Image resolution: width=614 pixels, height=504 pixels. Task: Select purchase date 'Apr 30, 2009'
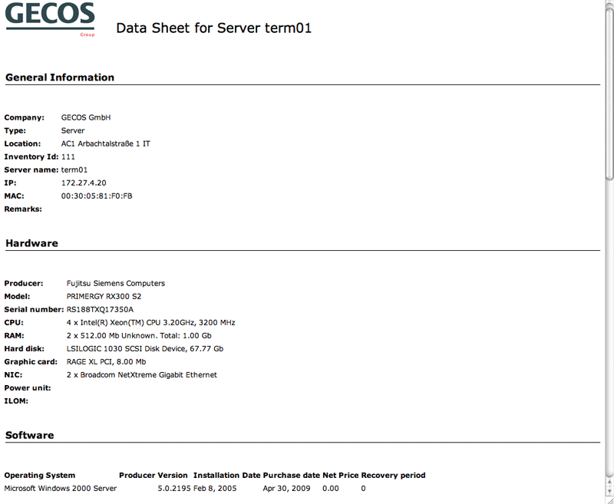coord(286,489)
